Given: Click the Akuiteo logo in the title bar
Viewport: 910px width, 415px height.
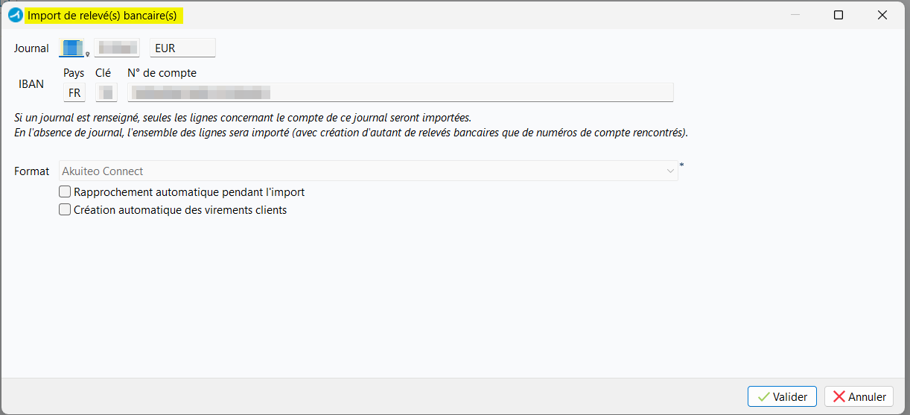Looking at the screenshot, I should pyautogui.click(x=15, y=15).
